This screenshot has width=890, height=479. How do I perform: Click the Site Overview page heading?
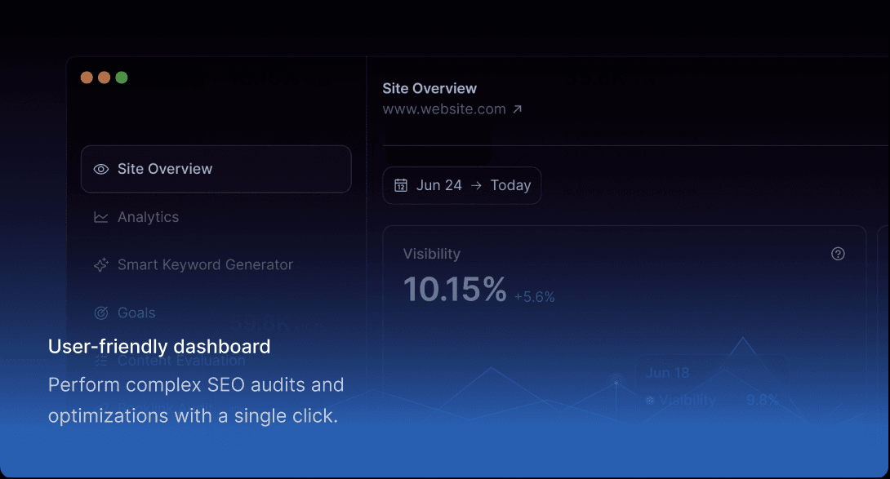tap(429, 88)
